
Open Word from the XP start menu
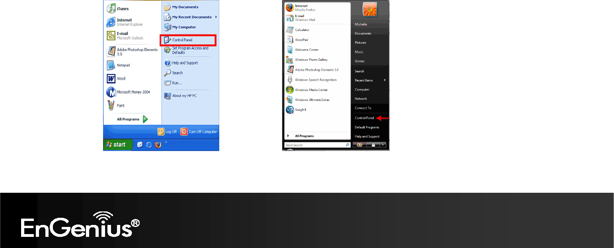click(116, 79)
